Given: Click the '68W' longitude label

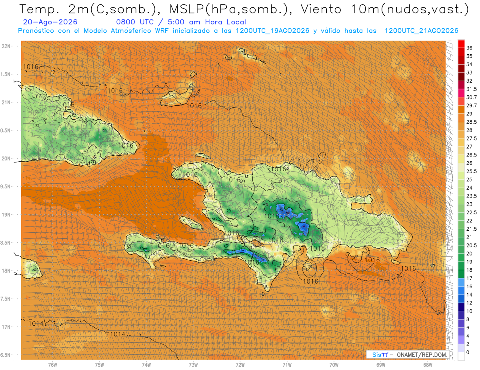Looking at the screenshot, I should pos(428,364).
